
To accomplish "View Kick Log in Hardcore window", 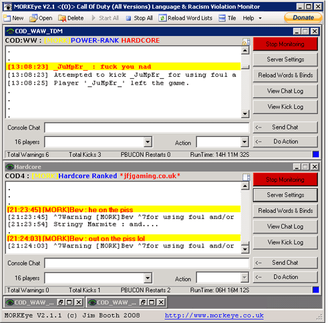I will pyautogui.click(x=285, y=242).
